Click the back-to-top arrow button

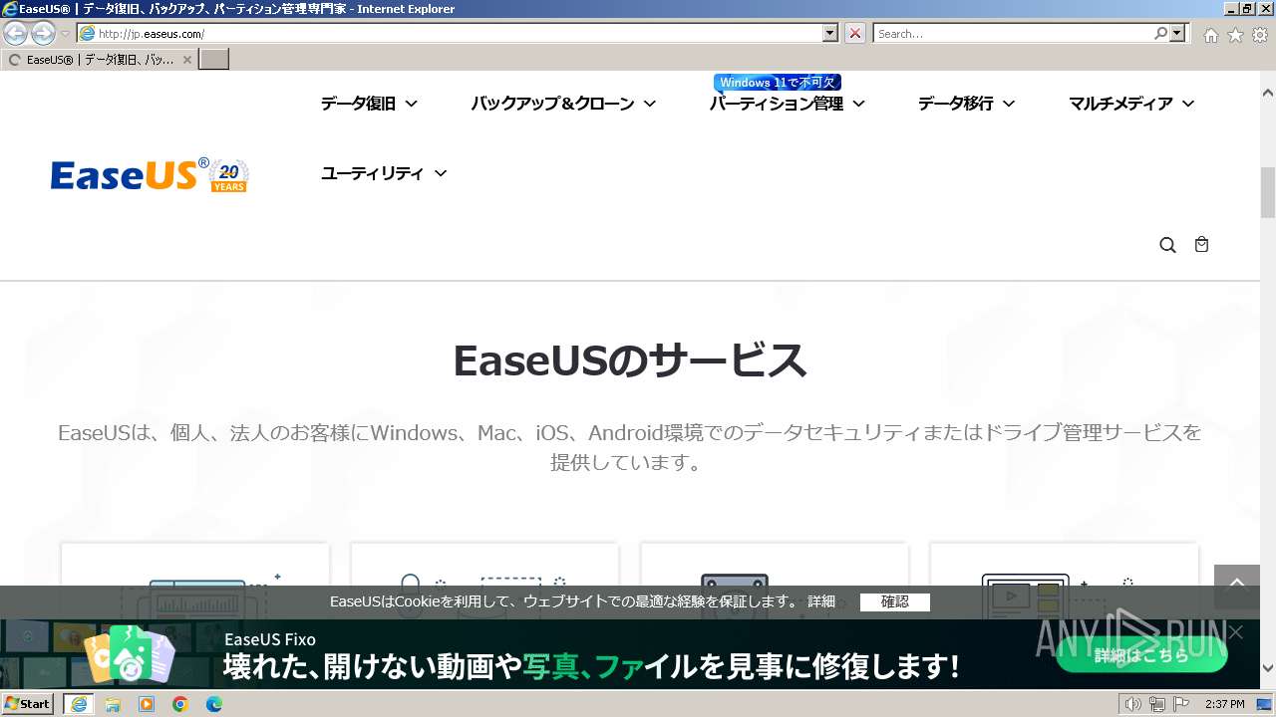[x=1237, y=587]
